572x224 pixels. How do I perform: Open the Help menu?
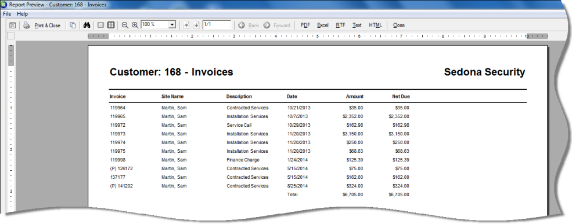[22, 14]
